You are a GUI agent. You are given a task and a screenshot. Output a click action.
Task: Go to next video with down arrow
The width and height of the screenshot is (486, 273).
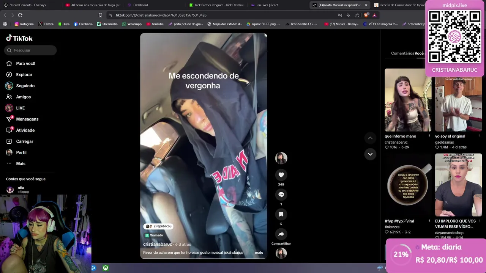[370, 154]
